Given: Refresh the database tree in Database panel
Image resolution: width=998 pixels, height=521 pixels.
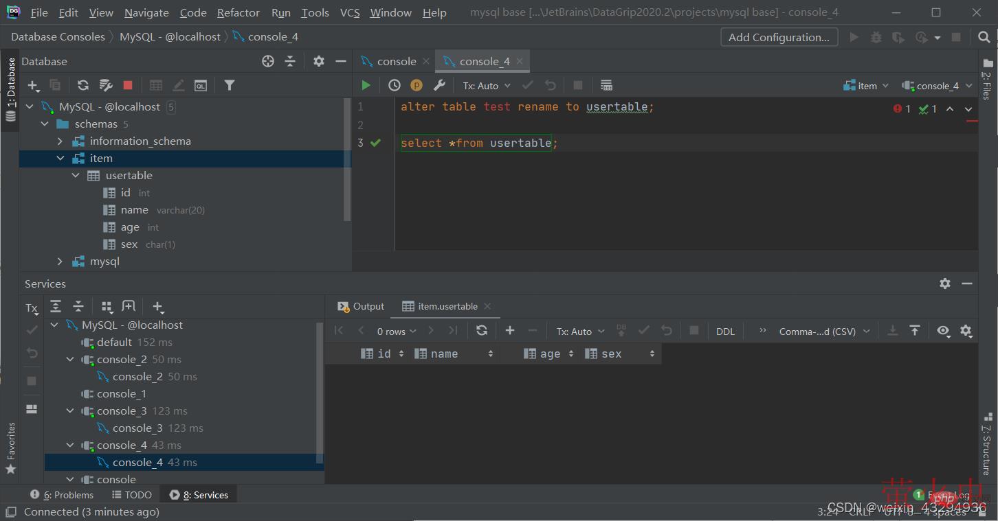Looking at the screenshot, I should pos(83,85).
